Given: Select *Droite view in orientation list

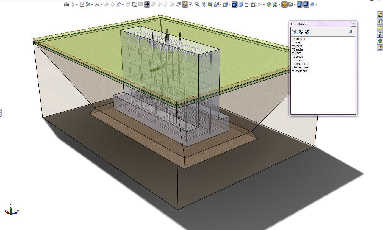Looking at the screenshot, I should point(297,53).
